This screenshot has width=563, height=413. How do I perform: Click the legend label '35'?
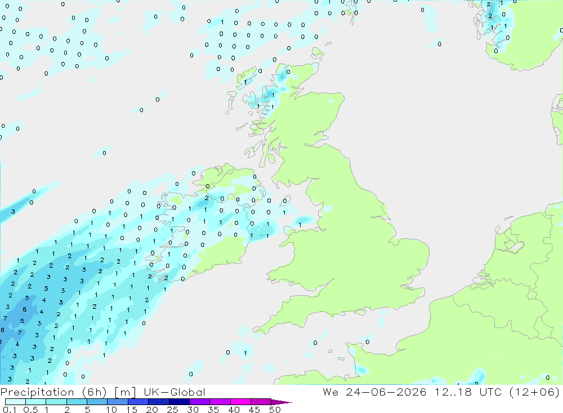click(x=213, y=410)
